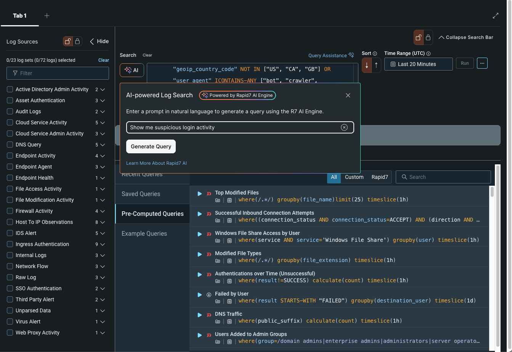
Task: Expand Endpoint Activity log set
Action: (103, 156)
